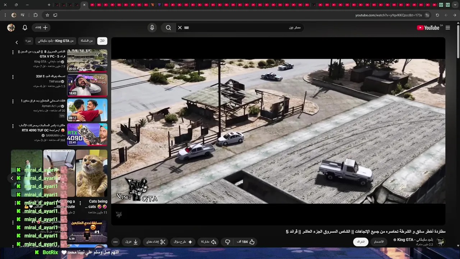Download the video
Image resolution: width=460 pixels, height=259 pixels.
pyautogui.click(x=132, y=242)
